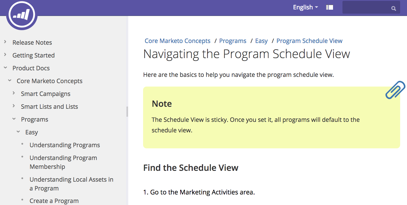407x205 pixels.
Task: Click into the search input field
Action: point(366,8)
